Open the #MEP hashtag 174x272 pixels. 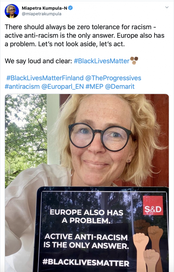click(94, 86)
